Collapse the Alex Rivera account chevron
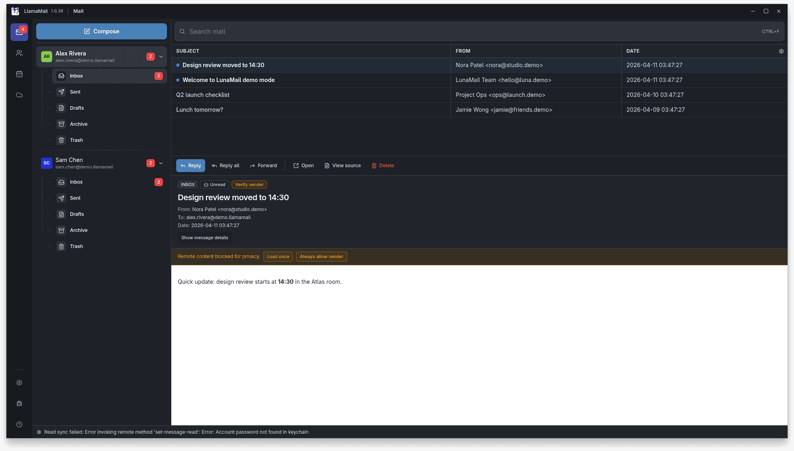 pyautogui.click(x=161, y=56)
